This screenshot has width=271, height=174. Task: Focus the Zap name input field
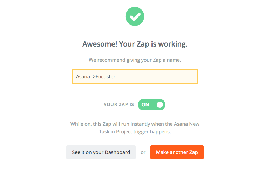(x=135, y=76)
